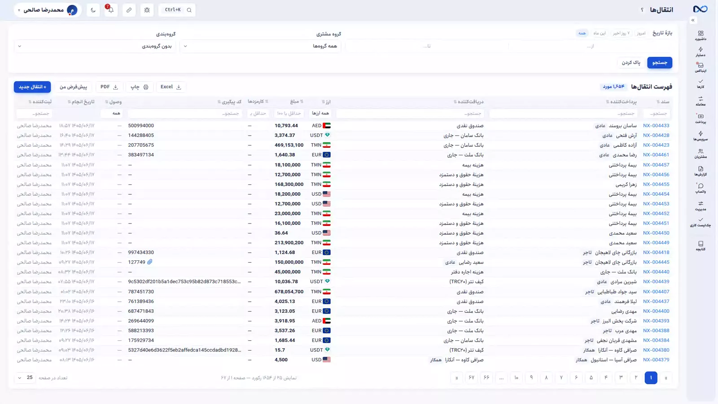Viewport: 718px width, 404px height.
Task: Select the همه date range chip
Action: (x=582, y=33)
